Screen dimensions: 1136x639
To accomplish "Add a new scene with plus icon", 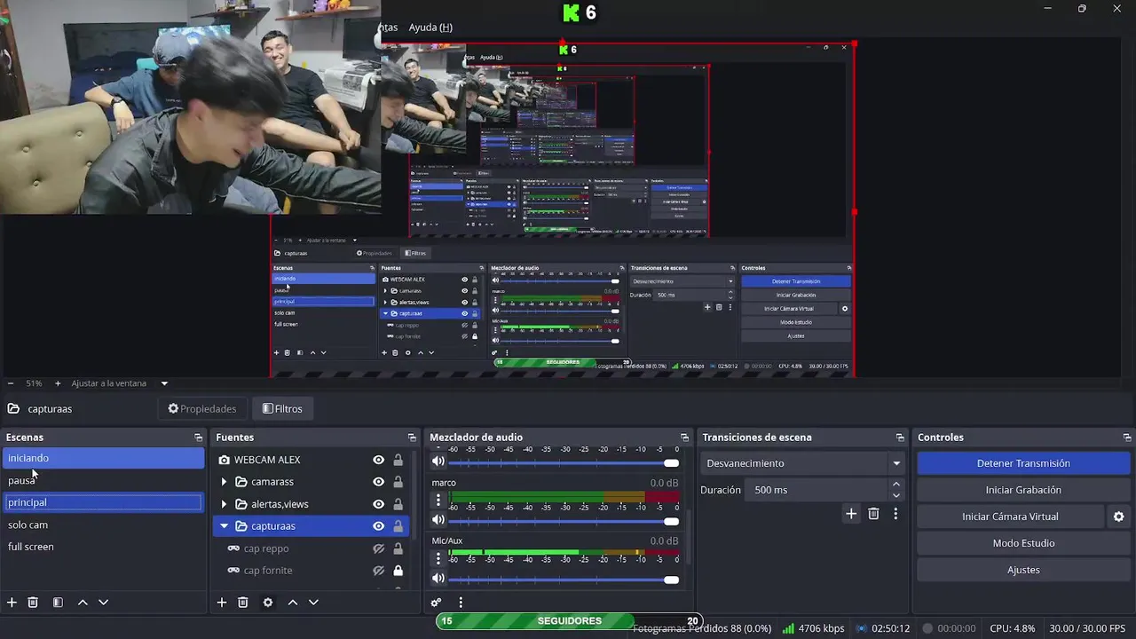I will tap(12, 602).
